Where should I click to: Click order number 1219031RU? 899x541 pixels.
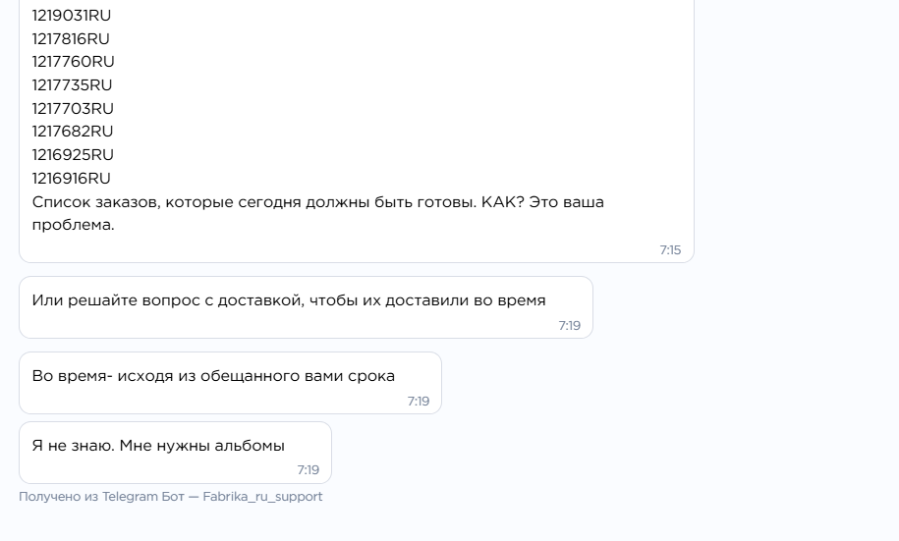(72, 16)
